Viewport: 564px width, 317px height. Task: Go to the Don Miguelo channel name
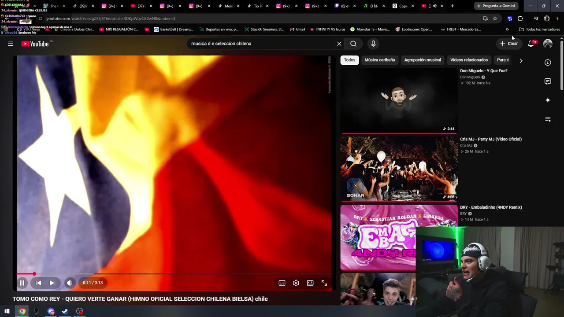click(470, 77)
